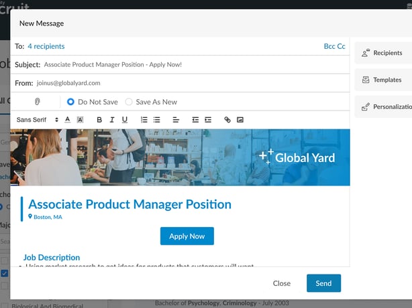This screenshot has height=308, width=412.
Task: Toggle bold formatting
Action: coord(99,120)
